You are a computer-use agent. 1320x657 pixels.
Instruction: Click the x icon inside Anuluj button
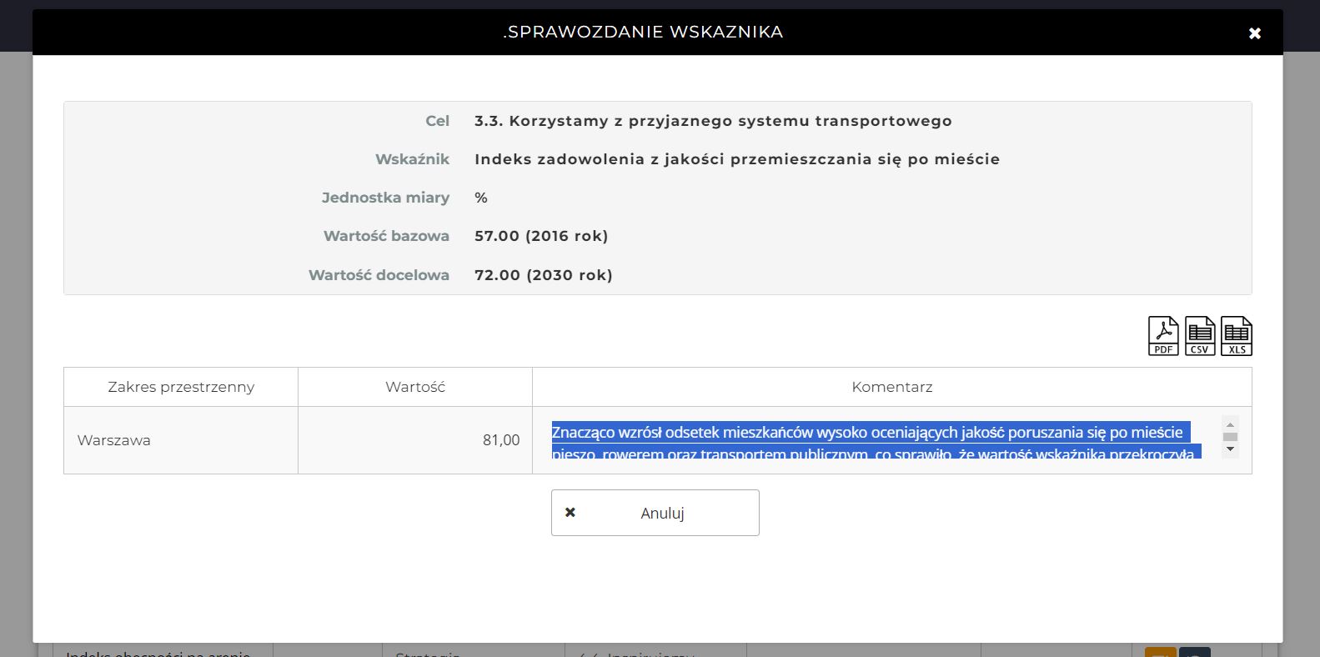point(570,513)
